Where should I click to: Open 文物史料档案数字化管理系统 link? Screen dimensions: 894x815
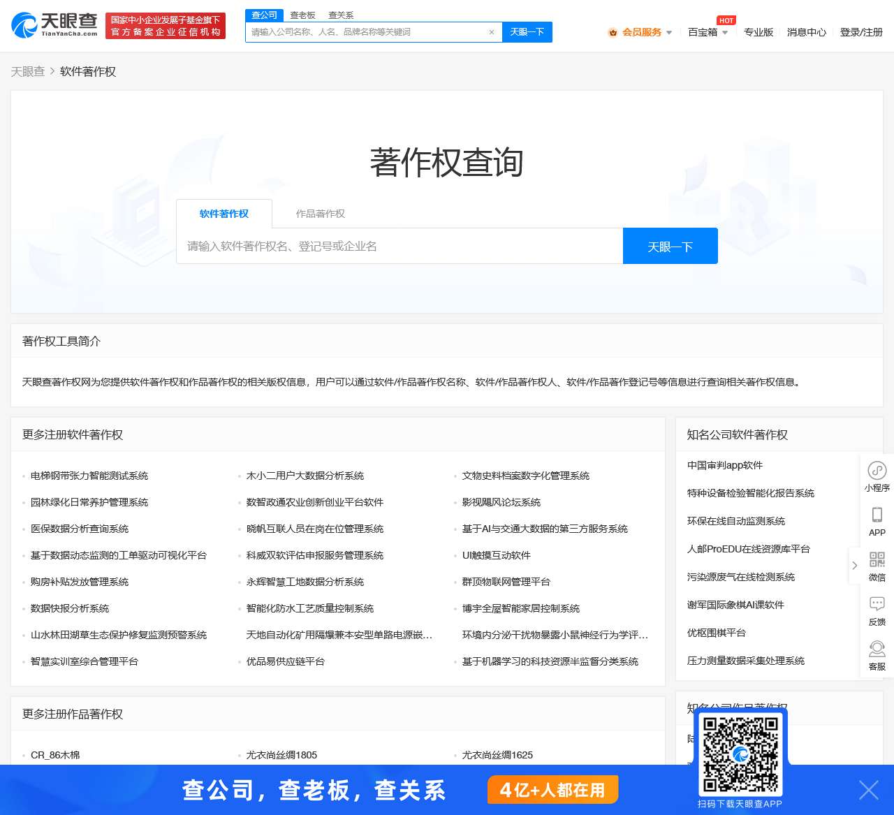[526, 476]
